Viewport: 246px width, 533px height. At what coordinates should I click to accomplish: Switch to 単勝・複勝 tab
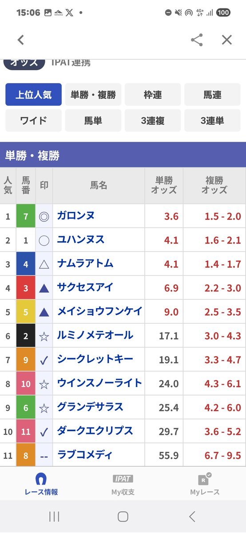93,95
